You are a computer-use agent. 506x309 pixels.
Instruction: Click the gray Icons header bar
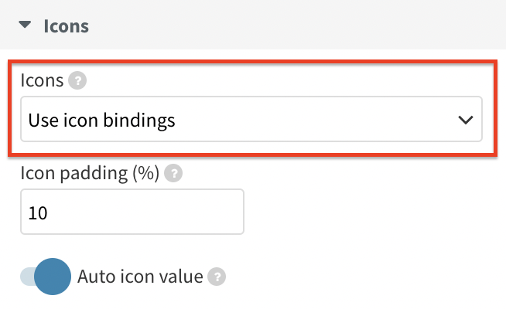[253, 25]
